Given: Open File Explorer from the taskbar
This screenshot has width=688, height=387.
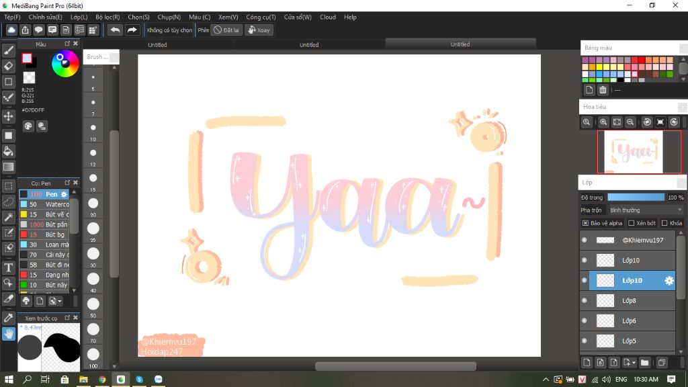Looking at the screenshot, I should [x=83, y=379].
